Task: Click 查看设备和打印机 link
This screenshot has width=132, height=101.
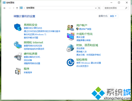Action: point(32,57)
